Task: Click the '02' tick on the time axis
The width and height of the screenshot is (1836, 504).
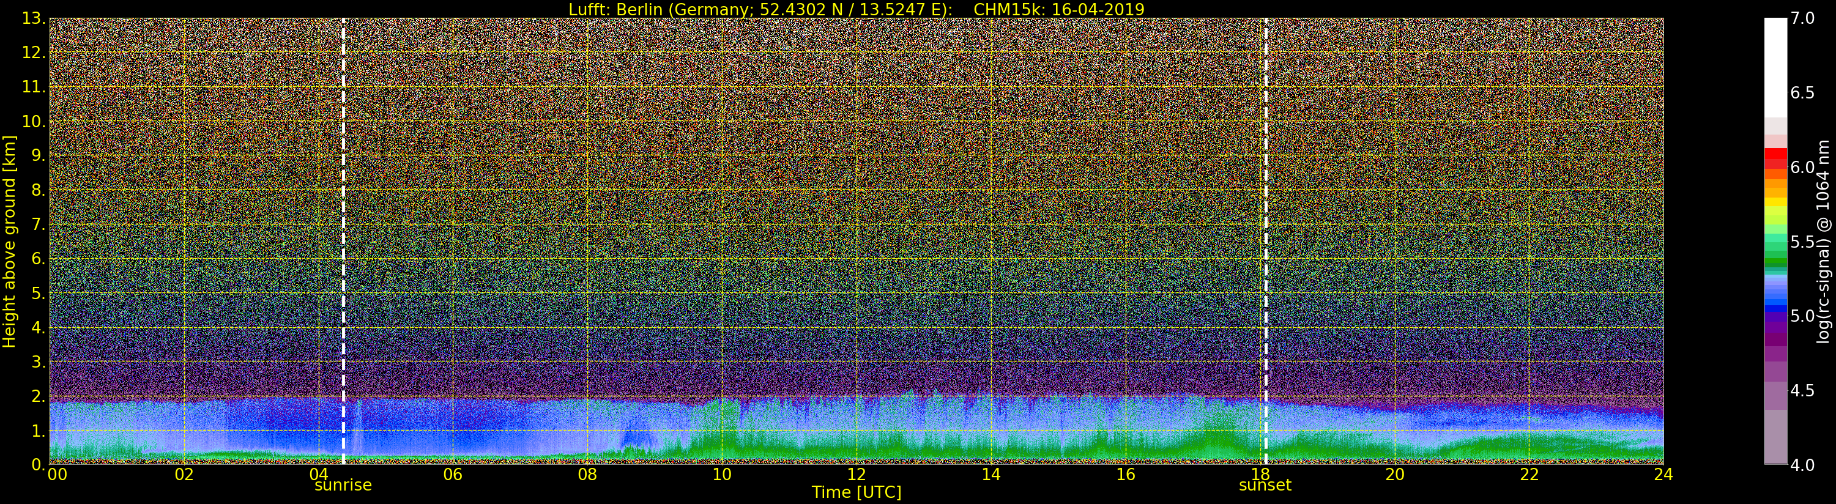Action: pos(184,475)
